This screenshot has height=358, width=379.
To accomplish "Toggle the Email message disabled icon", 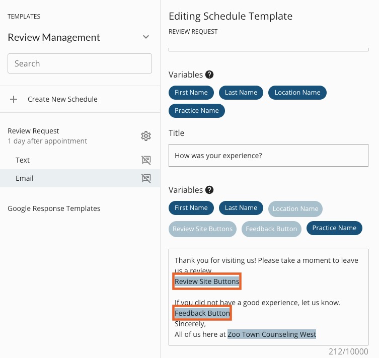I will (x=146, y=178).
